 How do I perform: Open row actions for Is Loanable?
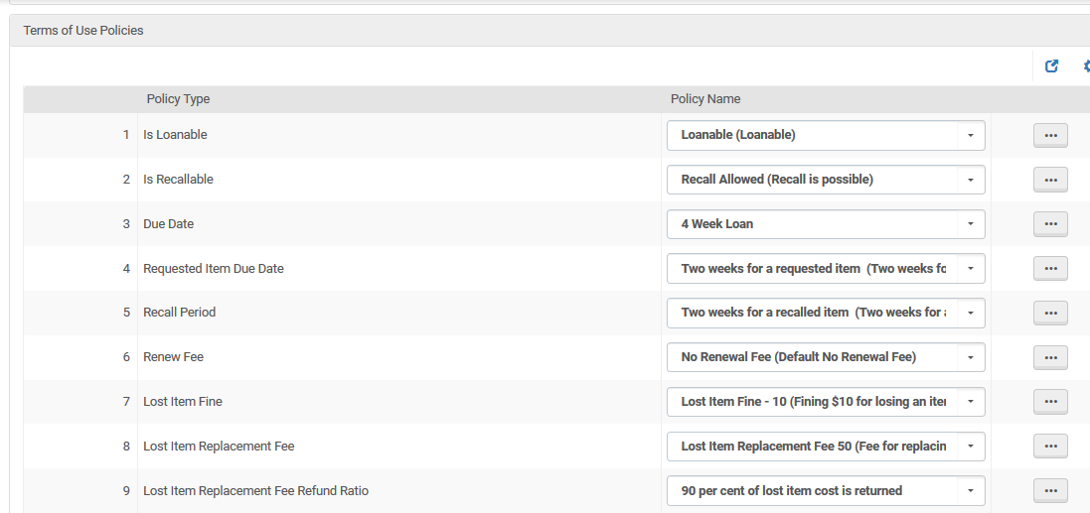click(x=1050, y=135)
